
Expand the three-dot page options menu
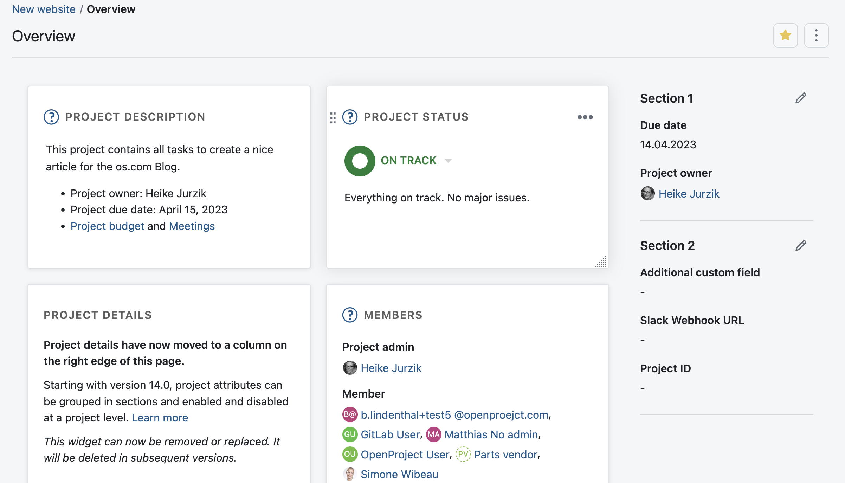(x=817, y=36)
